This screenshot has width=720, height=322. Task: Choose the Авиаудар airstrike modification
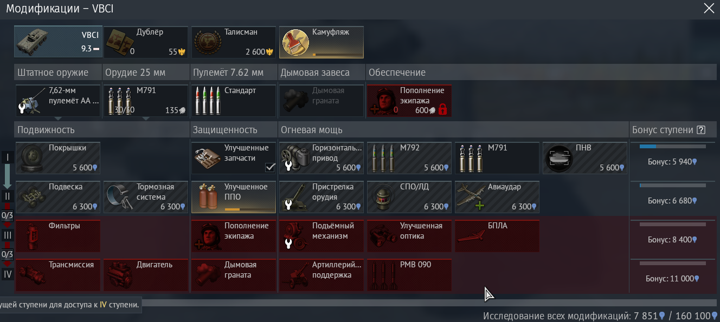point(497,197)
